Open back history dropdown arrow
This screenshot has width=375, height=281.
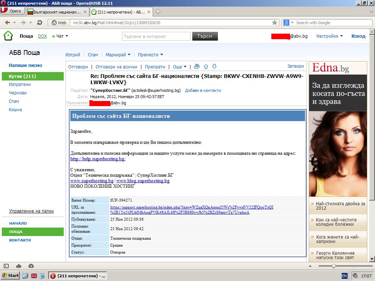[x=14, y=22]
